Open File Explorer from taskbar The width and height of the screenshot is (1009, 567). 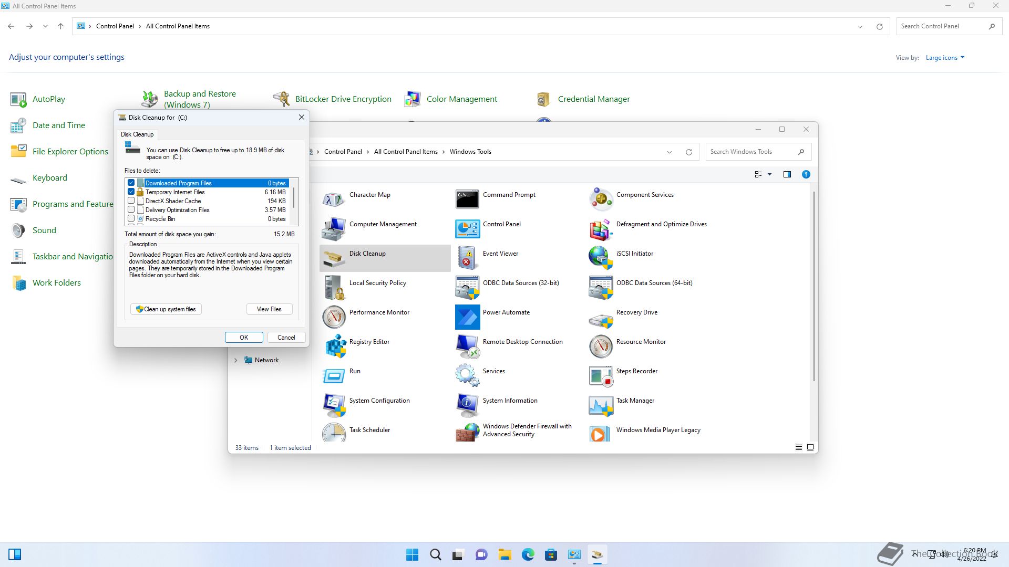pyautogui.click(x=505, y=554)
